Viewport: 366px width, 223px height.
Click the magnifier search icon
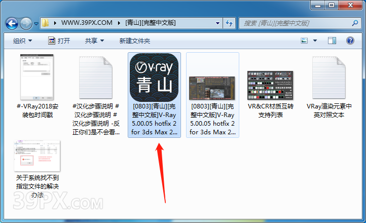pyautogui.click(x=355, y=23)
